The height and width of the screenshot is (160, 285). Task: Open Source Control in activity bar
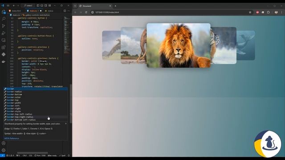point(4,26)
